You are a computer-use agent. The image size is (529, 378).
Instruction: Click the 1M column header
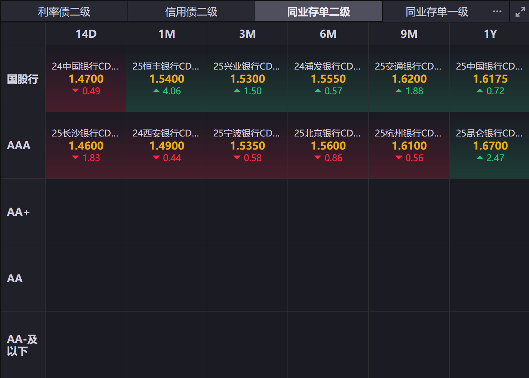click(167, 34)
